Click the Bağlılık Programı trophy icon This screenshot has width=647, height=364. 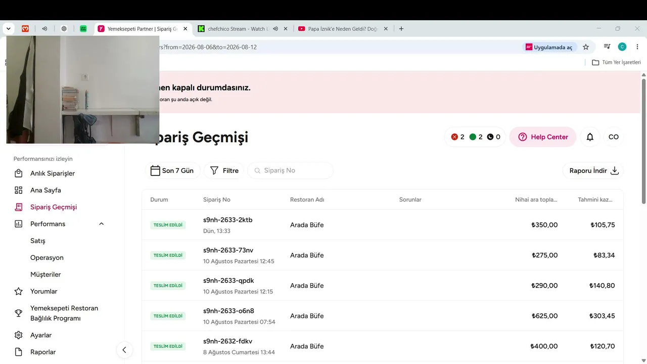pyautogui.click(x=19, y=313)
